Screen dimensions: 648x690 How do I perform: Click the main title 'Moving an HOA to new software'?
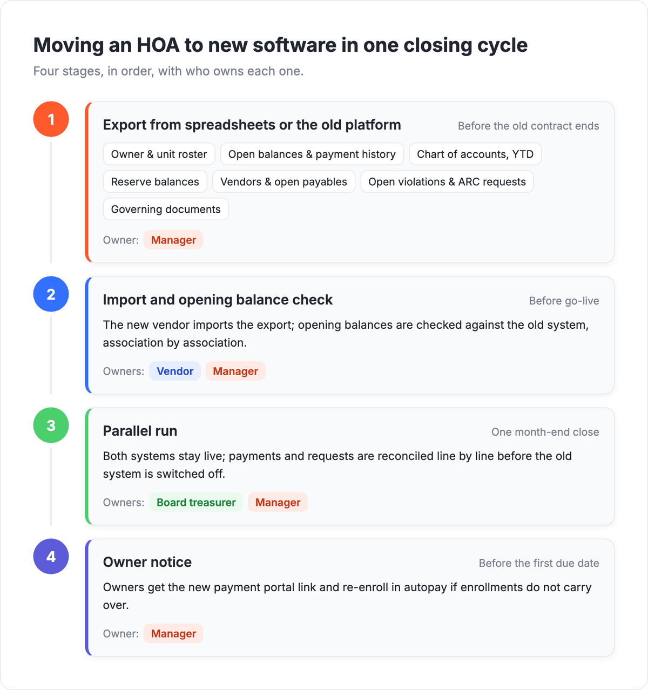(x=280, y=45)
